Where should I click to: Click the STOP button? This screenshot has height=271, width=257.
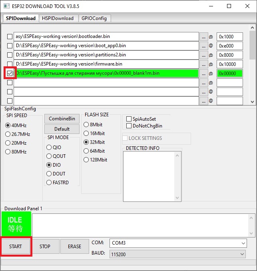(x=45, y=246)
